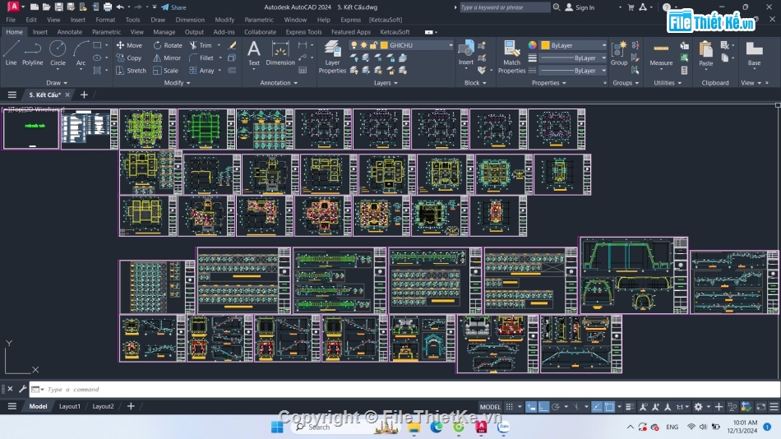Open the annotation scale 1:1 dropdown
Viewport: 781px width, 439px height.
pos(682,407)
